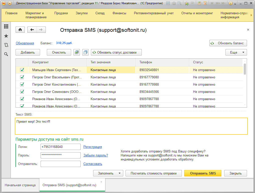Click the check all rows icon
This screenshot has height=193, width=255.
(x=77, y=52)
